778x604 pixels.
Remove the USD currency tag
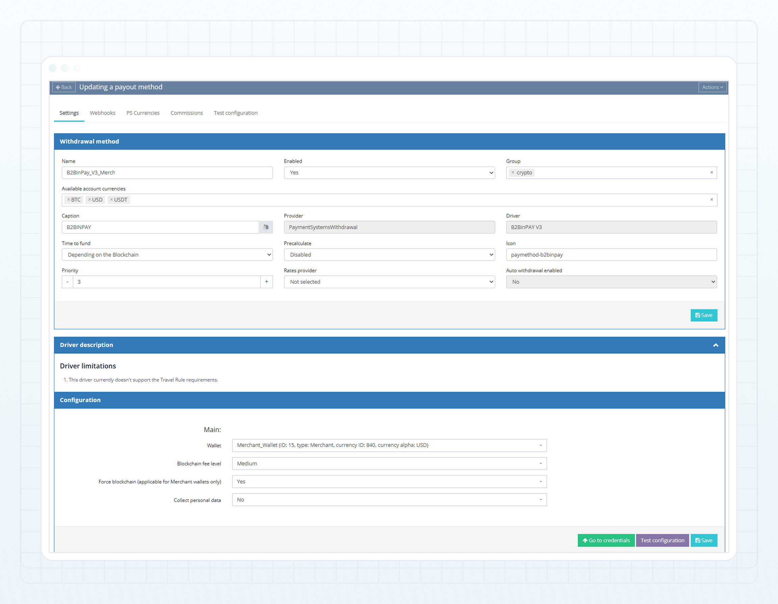[x=90, y=200]
